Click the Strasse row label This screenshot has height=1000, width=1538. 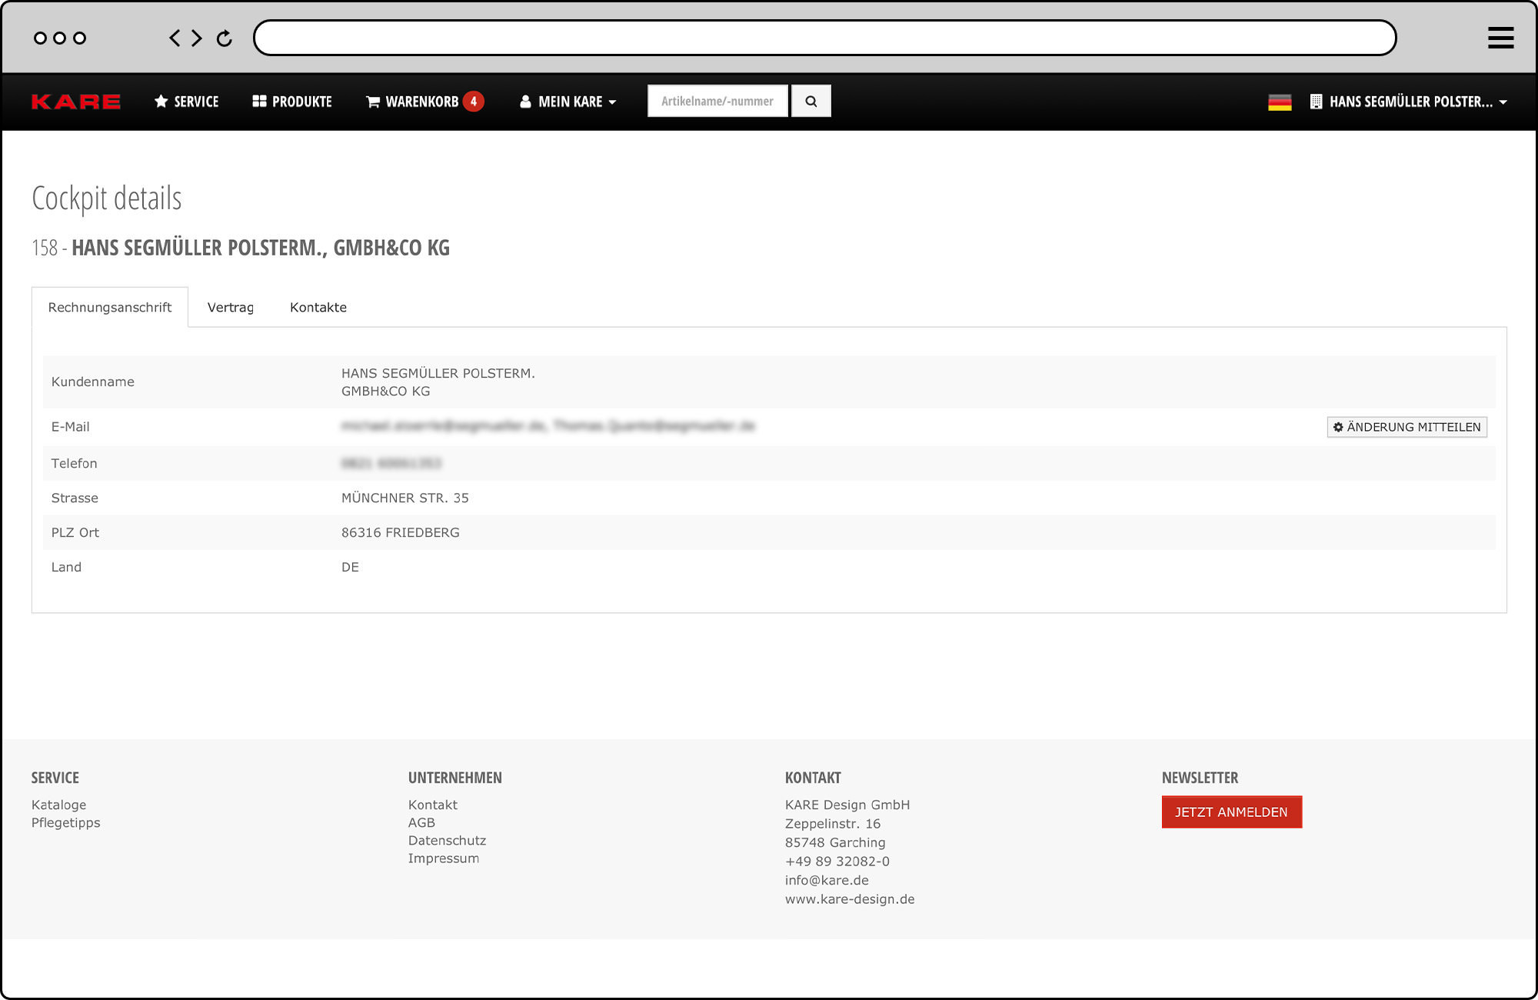click(x=75, y=498)
